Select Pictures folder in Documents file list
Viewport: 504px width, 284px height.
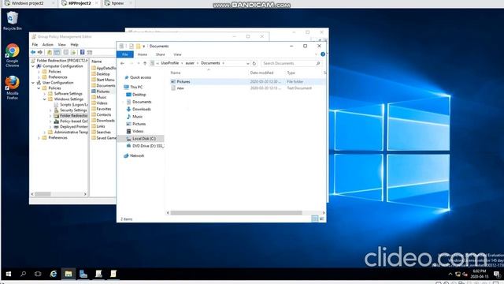[x=183, y=82]
